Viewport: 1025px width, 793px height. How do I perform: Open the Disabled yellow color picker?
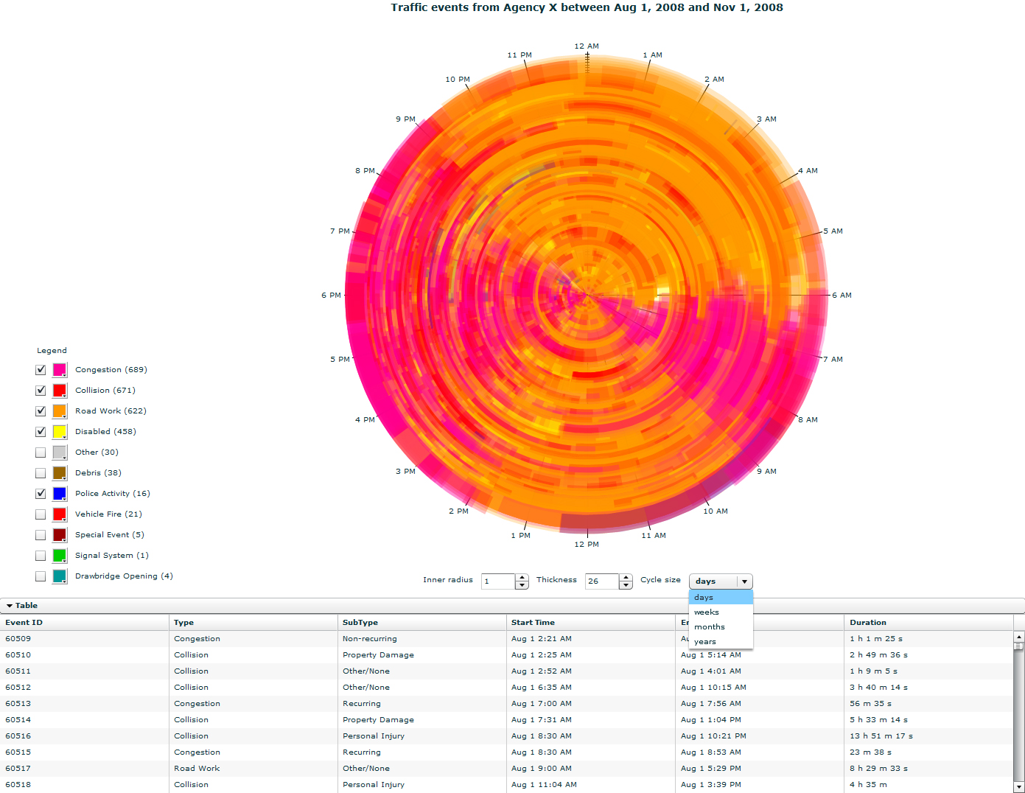[x=60, y=432]
